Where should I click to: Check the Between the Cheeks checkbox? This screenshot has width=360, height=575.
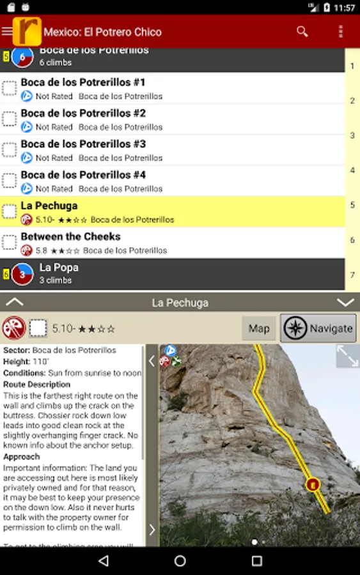pyautogui.click(x=9, y=242)
